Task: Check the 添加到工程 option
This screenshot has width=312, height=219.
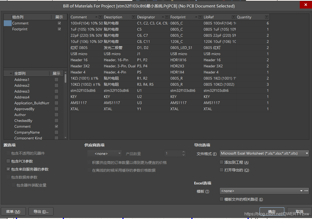Action: coord(221,162)
